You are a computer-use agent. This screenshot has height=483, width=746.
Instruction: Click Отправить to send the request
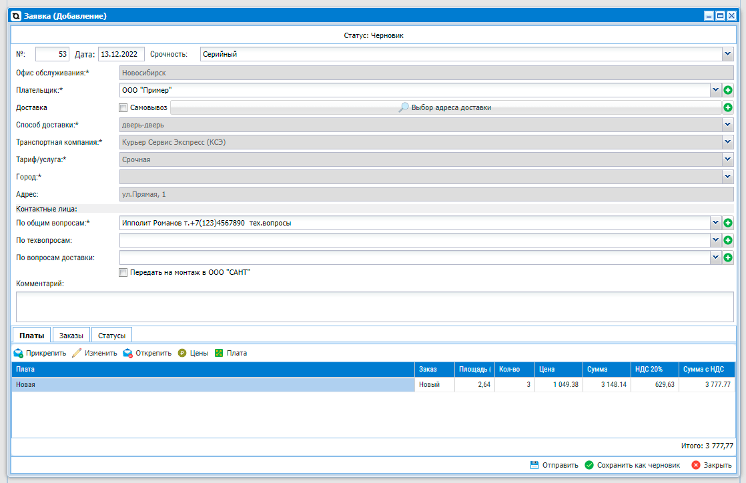[x=554, y=465]
